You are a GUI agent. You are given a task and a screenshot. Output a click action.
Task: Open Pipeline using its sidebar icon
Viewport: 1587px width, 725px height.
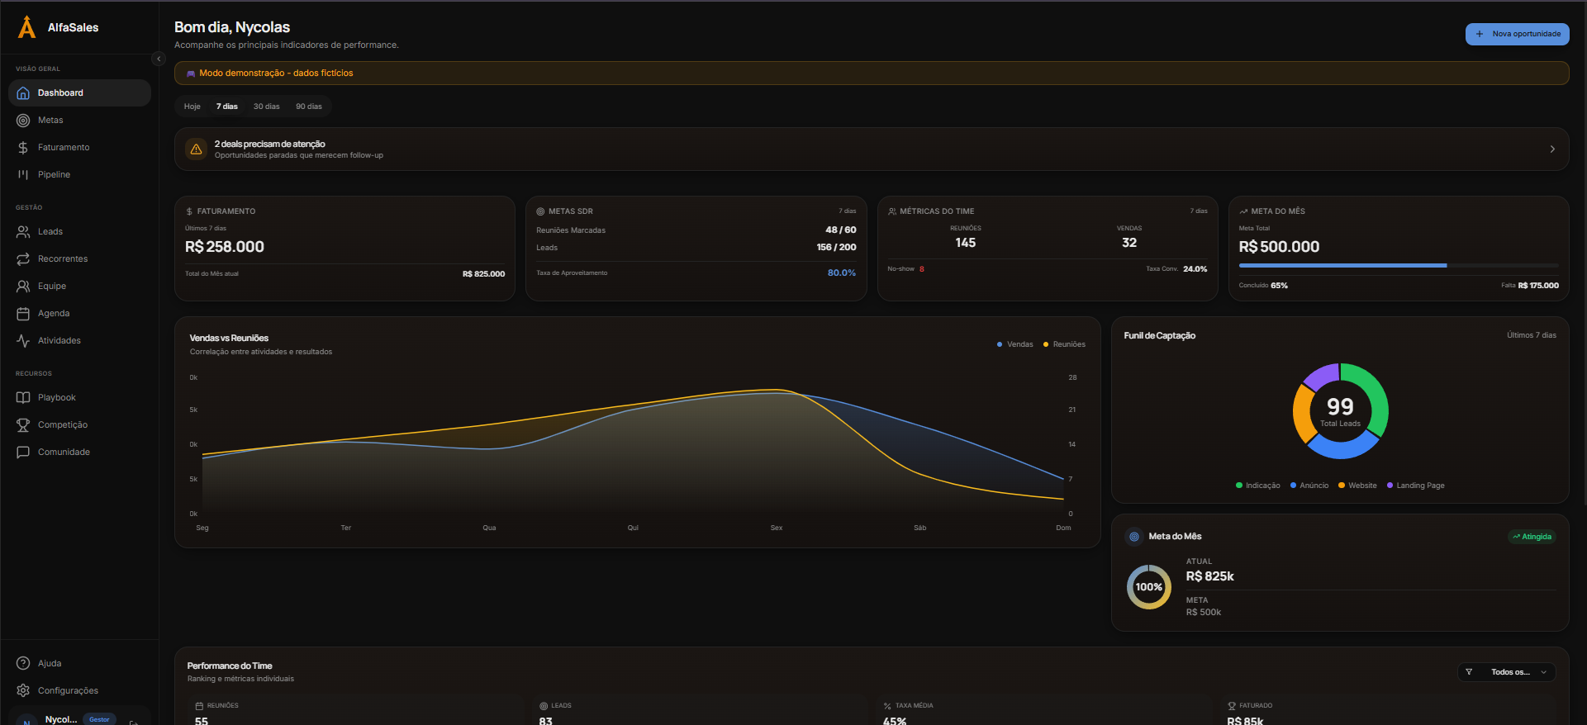[x=23, y=175]
